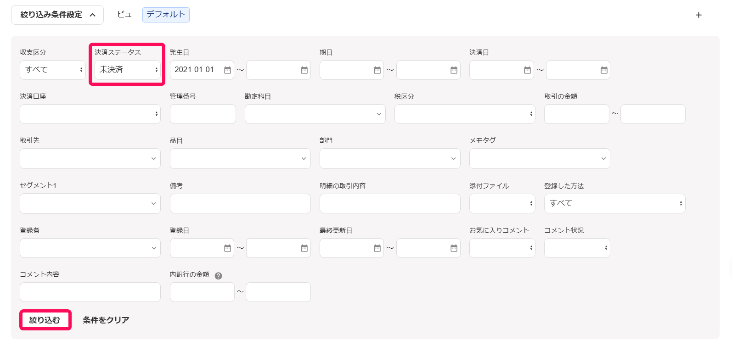Screen dimensions: 732x346
Task: Open calendar for 登録日 start date
Action: [227, 248]
